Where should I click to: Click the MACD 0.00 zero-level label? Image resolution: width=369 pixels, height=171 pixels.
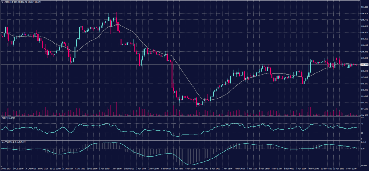click(x=362, y=149)
